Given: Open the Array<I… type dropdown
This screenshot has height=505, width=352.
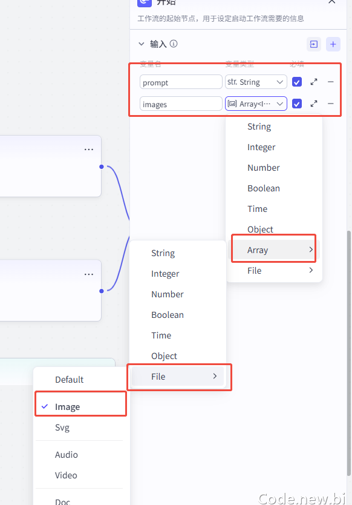Looking at the screenshot, I should 256,104.
